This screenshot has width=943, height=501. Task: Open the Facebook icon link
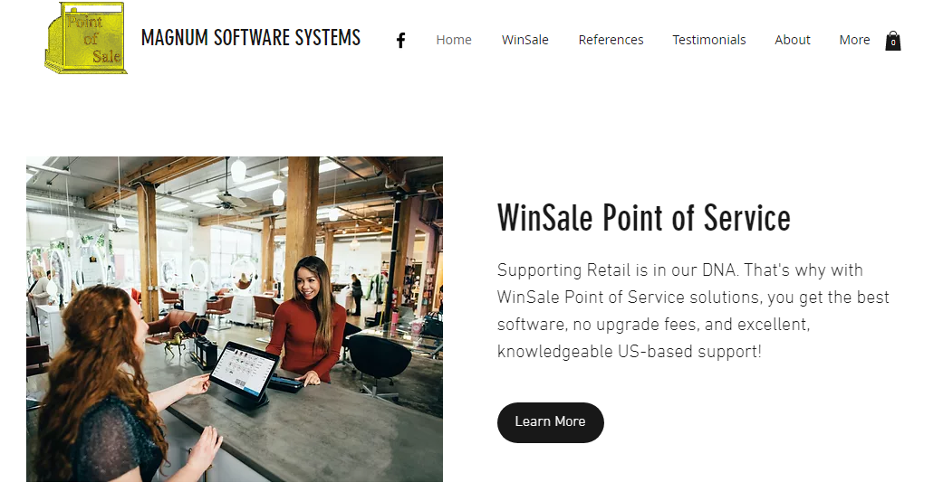pyautogui.click(x=400, y=41)
